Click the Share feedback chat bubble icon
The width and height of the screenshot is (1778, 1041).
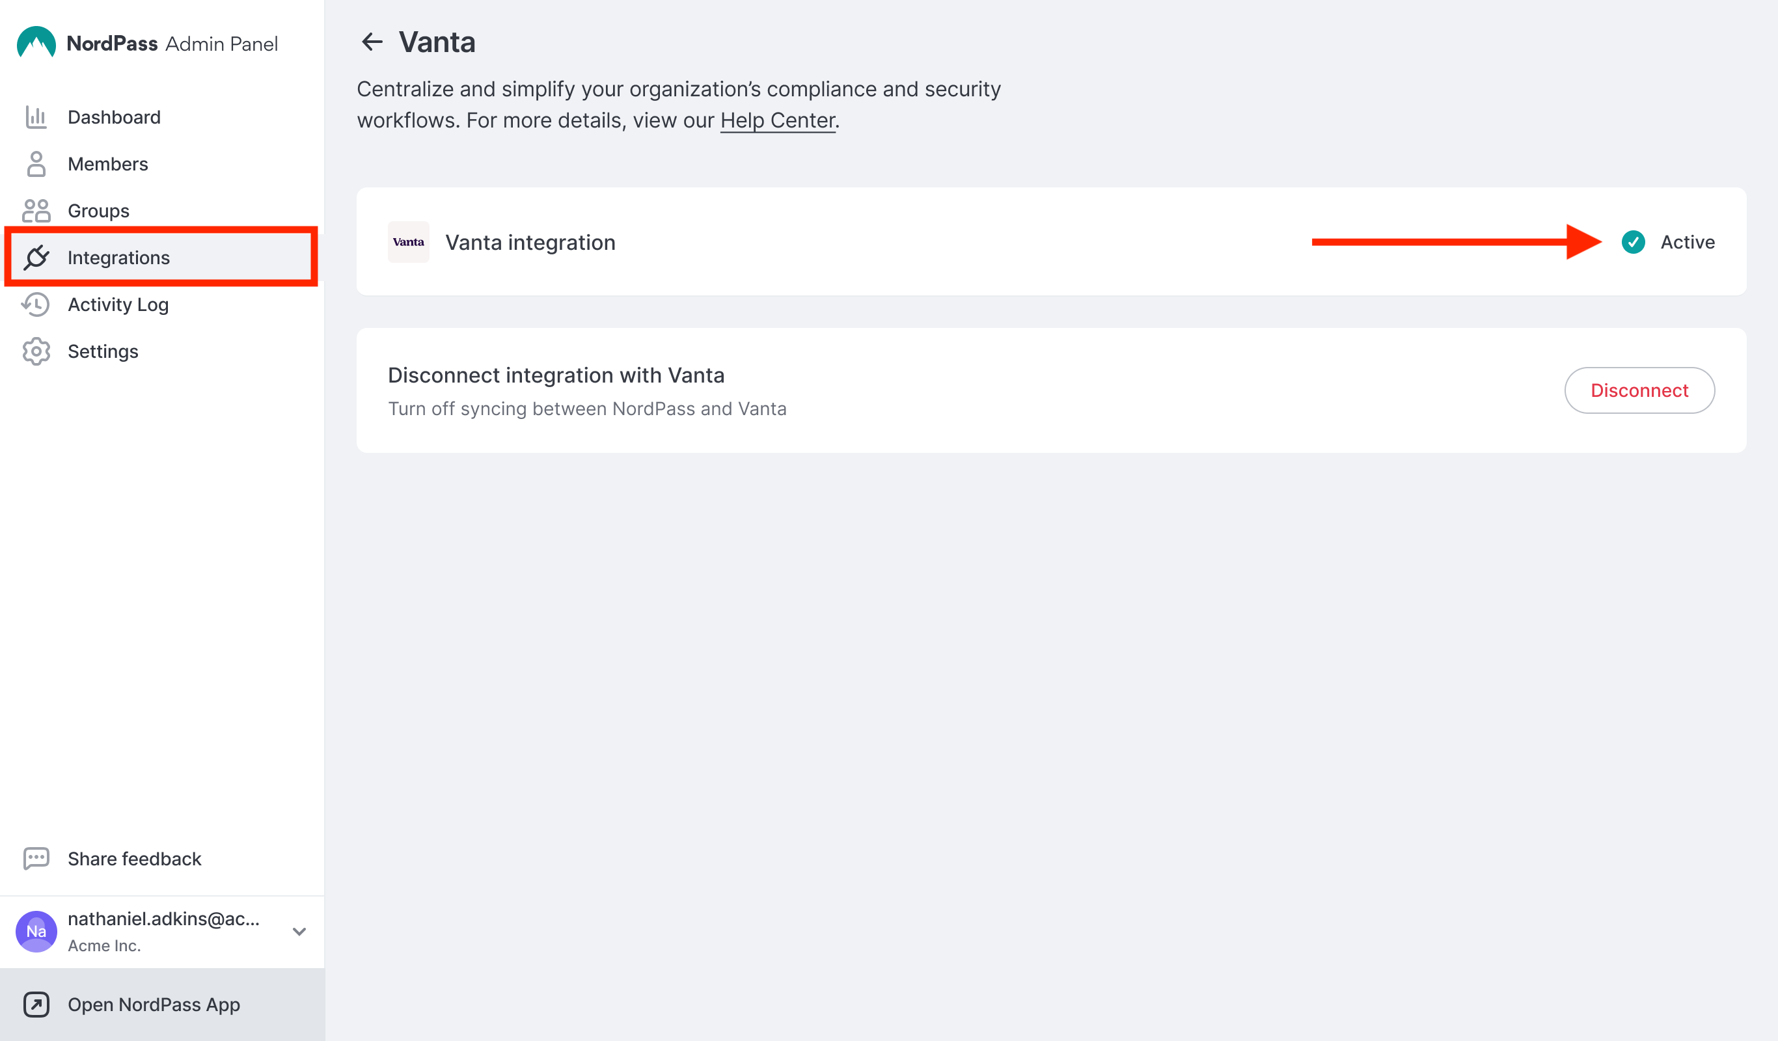coord(36,858)
